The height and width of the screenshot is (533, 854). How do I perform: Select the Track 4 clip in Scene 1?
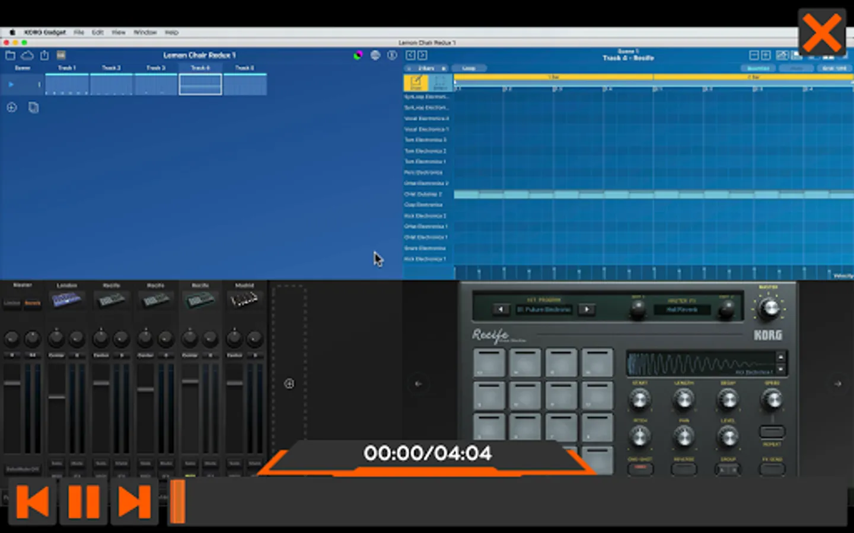point(200,85)
